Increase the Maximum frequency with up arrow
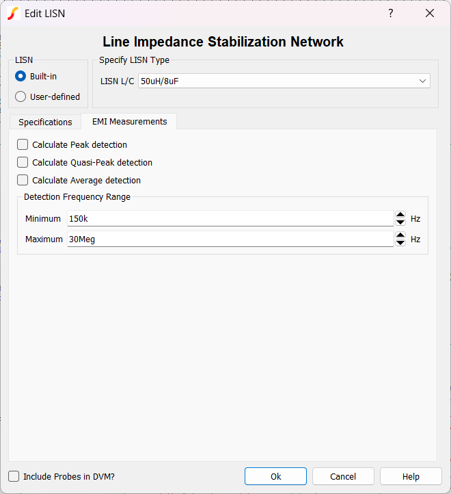The image size is (451, 494). (x=400, y=235)
